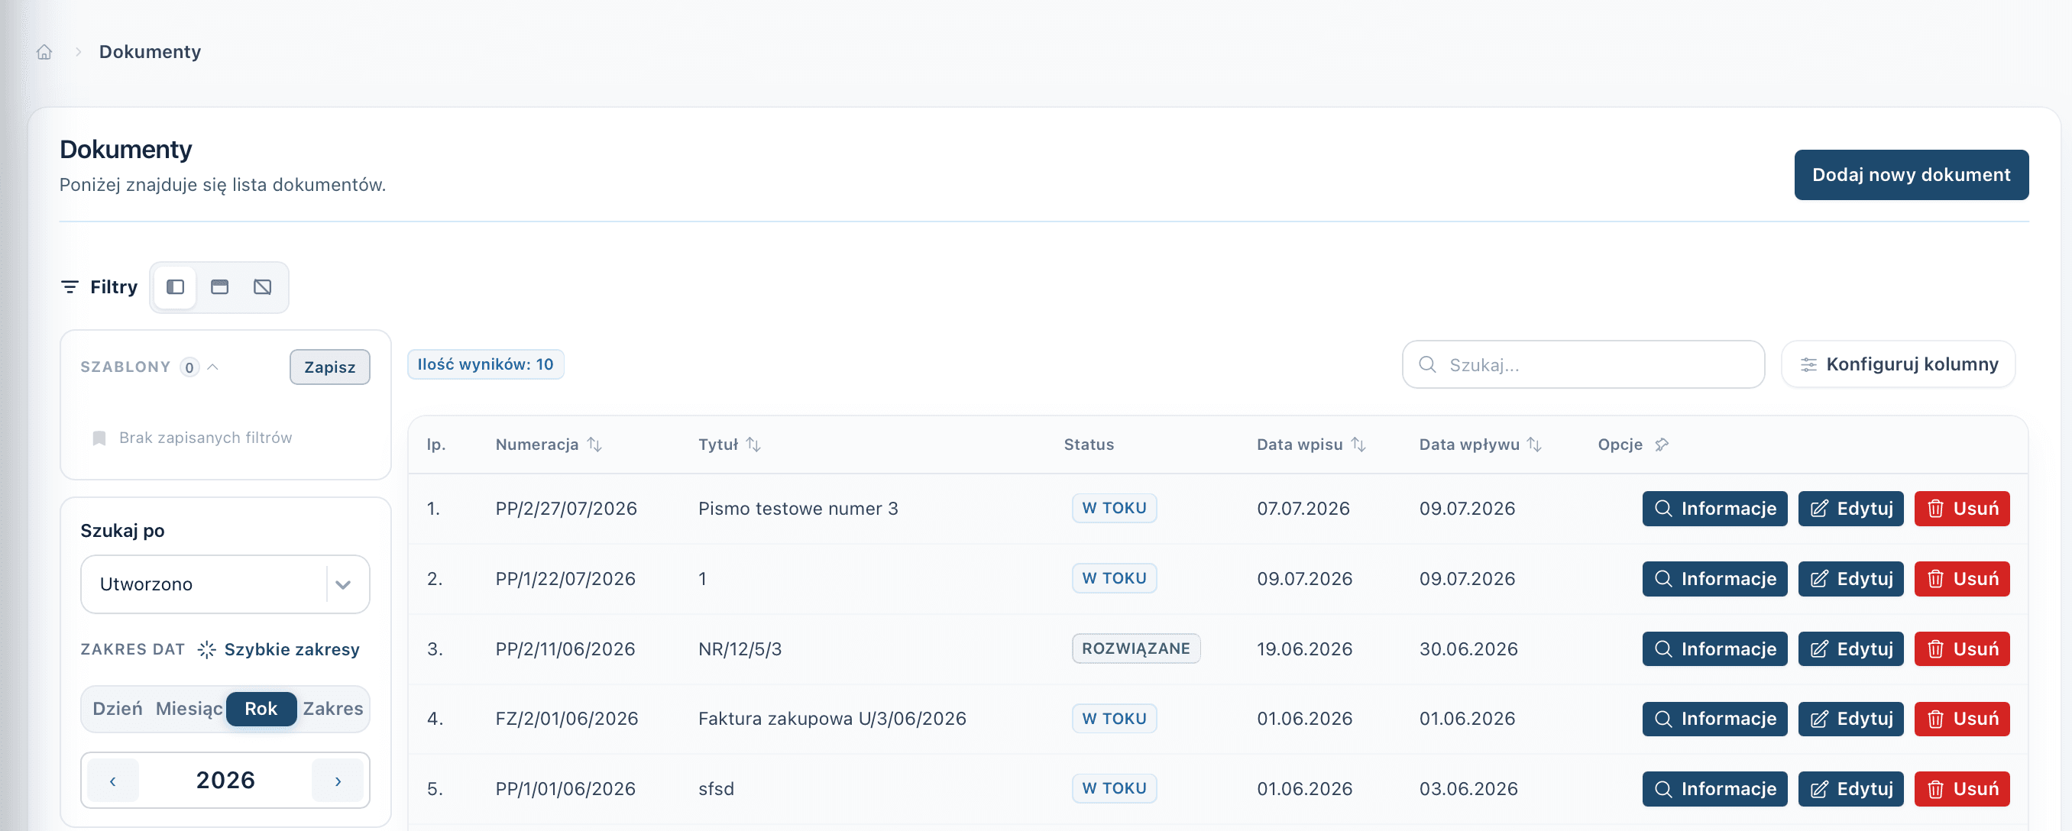Open the Szukaj po dropdown
2072x831 pixels.
225,584
